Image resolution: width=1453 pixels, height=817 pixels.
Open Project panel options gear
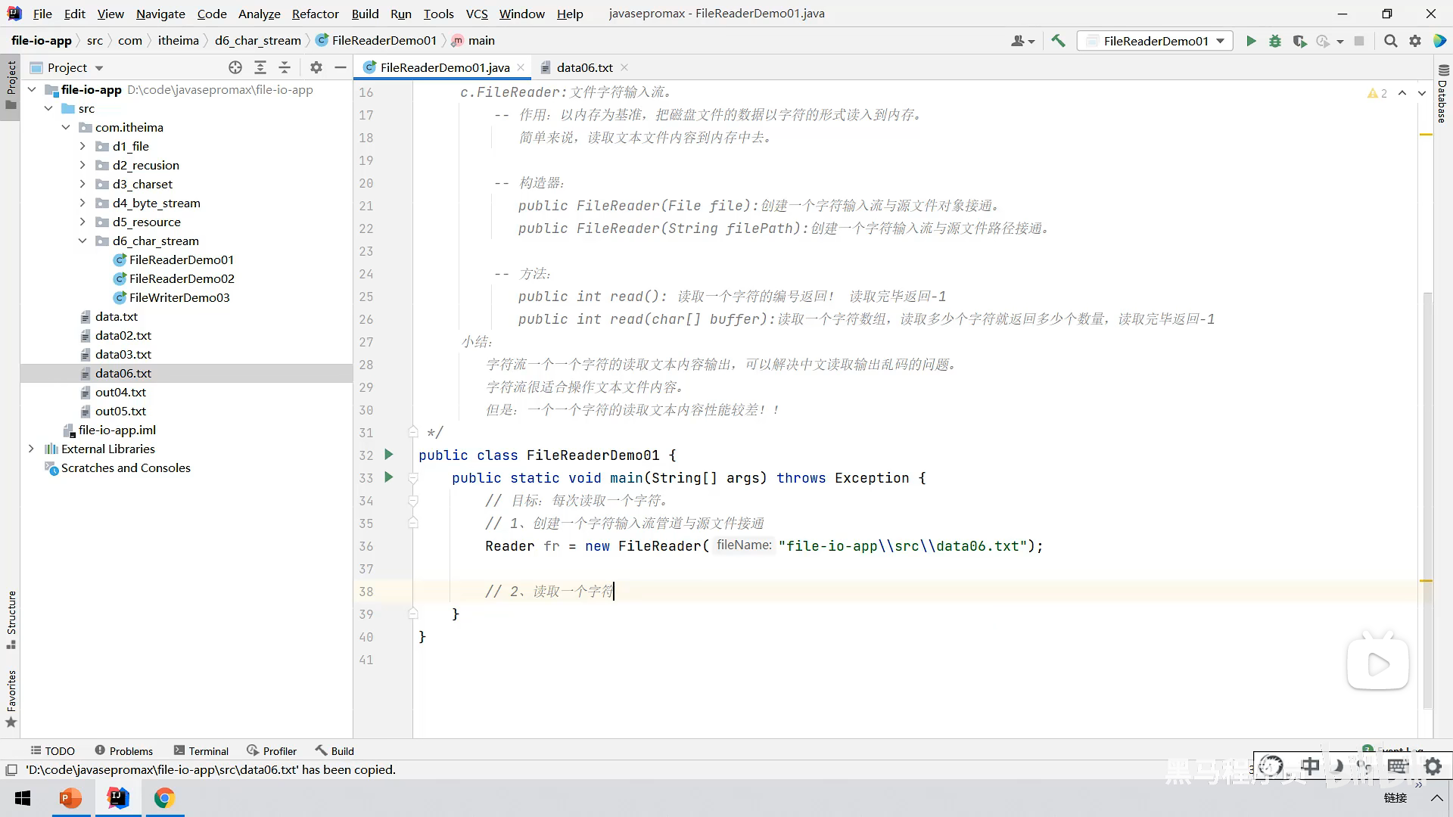[x=316, y=67]
